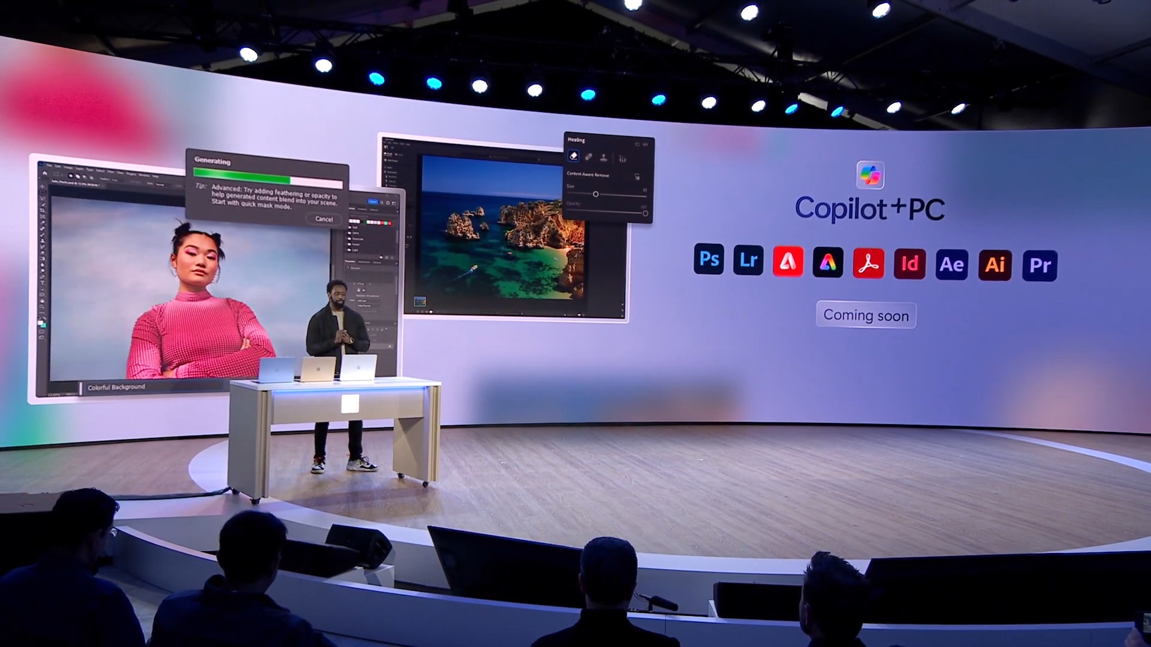The image size is (1151, 647).
Task: Open the Window menu in Photoshop
Action: (144, 175)
